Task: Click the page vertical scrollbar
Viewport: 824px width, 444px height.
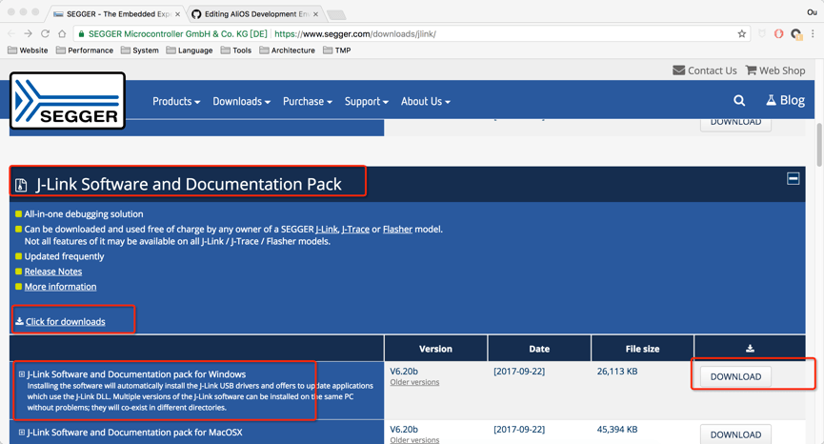Action: 819,145
